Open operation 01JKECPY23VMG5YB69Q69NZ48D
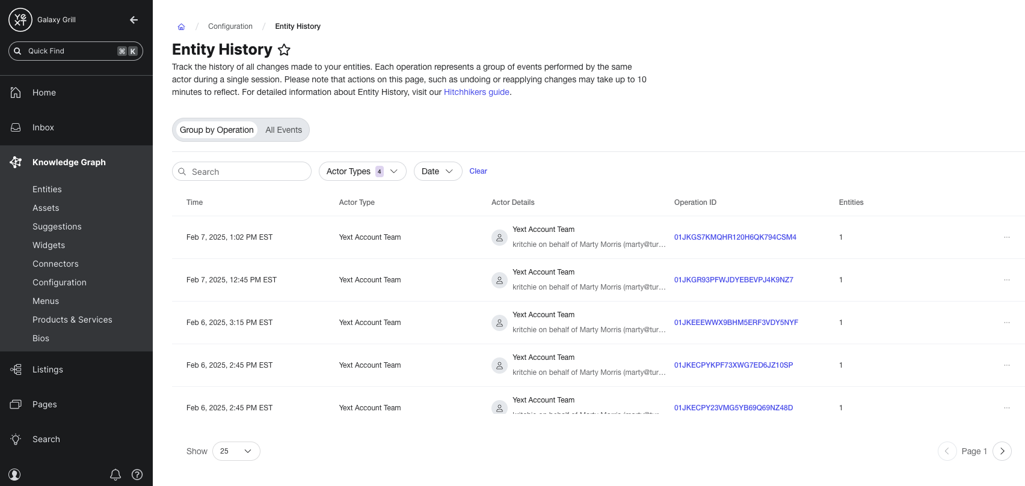This screenshot has width=1025, height=486. coord(733,408)
